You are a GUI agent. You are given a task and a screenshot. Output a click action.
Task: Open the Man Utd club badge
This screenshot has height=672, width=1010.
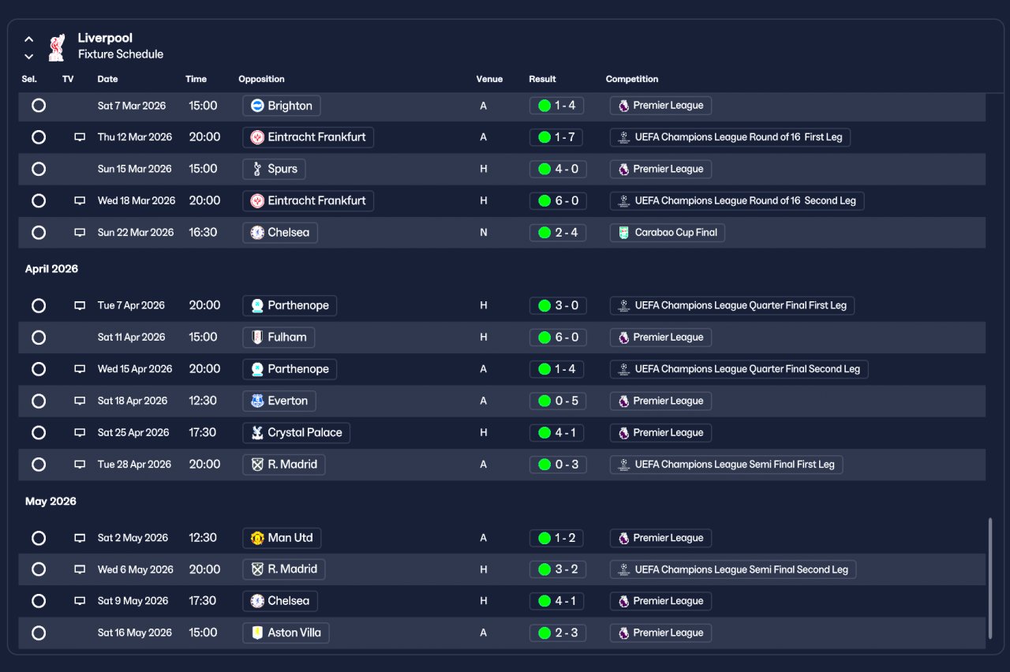257,538
